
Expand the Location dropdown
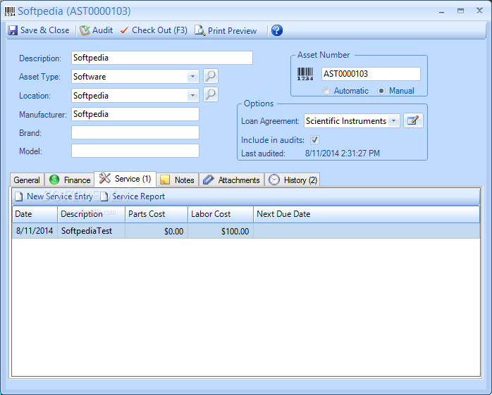click(x=192, y=95)
